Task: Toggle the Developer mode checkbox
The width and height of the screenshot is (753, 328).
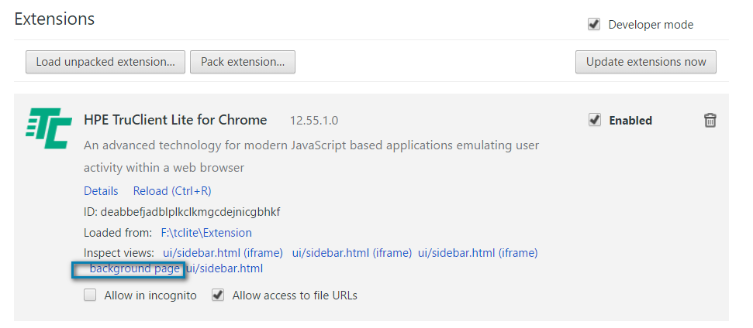Action: [594, 25]
